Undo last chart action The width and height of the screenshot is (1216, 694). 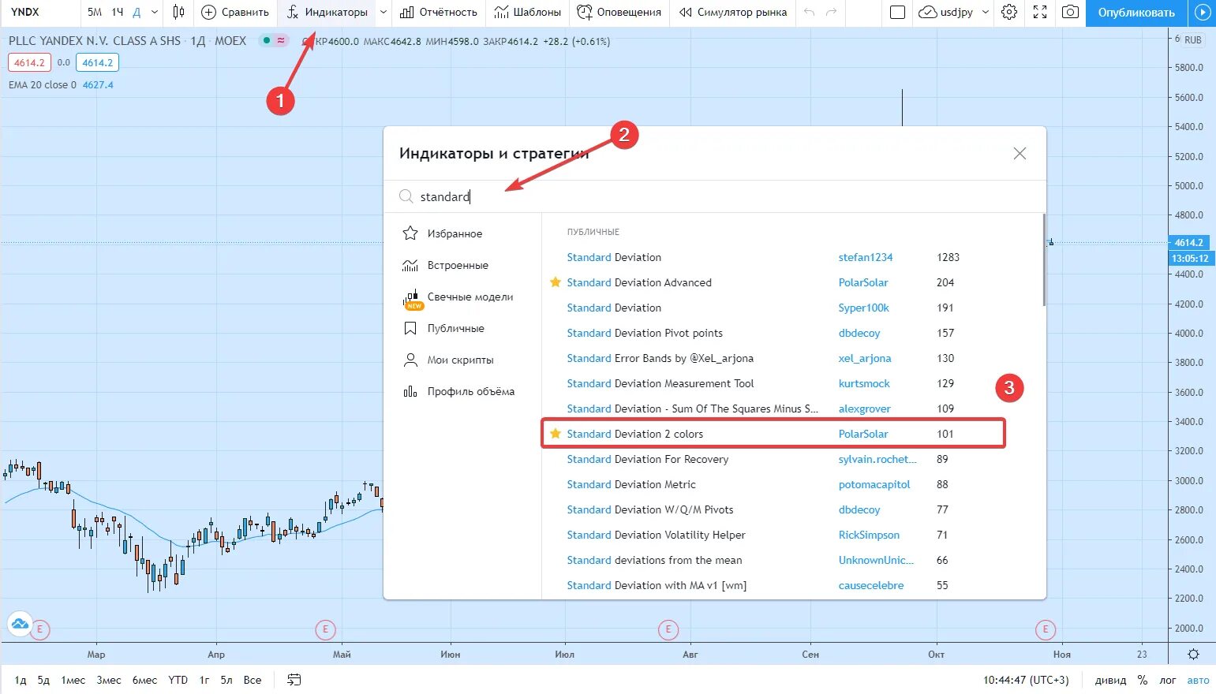tap(809, 12)
